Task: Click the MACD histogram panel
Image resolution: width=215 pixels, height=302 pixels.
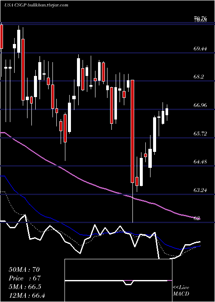Action: (118, 280)
